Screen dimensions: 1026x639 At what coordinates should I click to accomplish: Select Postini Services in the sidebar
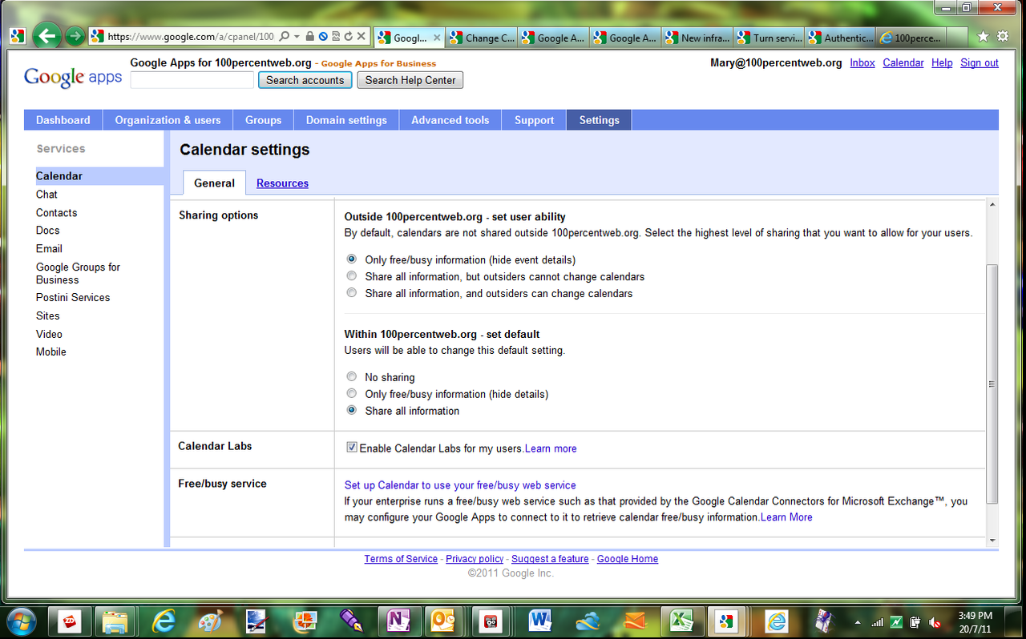(73, 297)
